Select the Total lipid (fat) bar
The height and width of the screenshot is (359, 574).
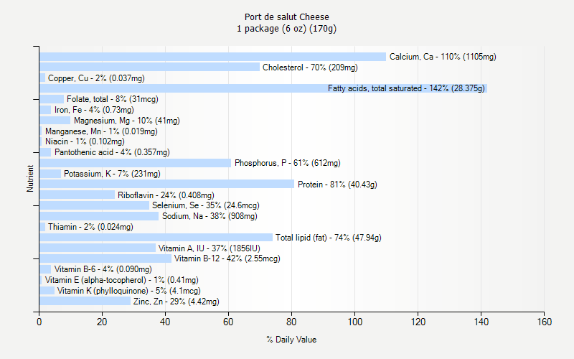click(x=156, y=238)
